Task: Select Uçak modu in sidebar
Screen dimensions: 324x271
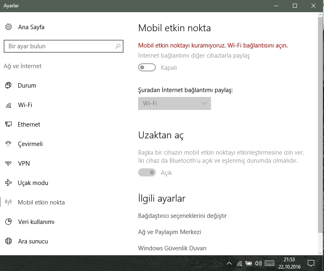Action: click(x=33, y=183)
